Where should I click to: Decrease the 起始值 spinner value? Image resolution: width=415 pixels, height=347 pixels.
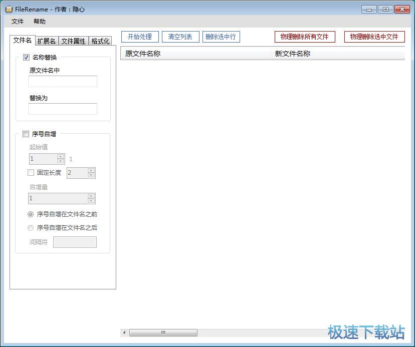tap(61, 161)
